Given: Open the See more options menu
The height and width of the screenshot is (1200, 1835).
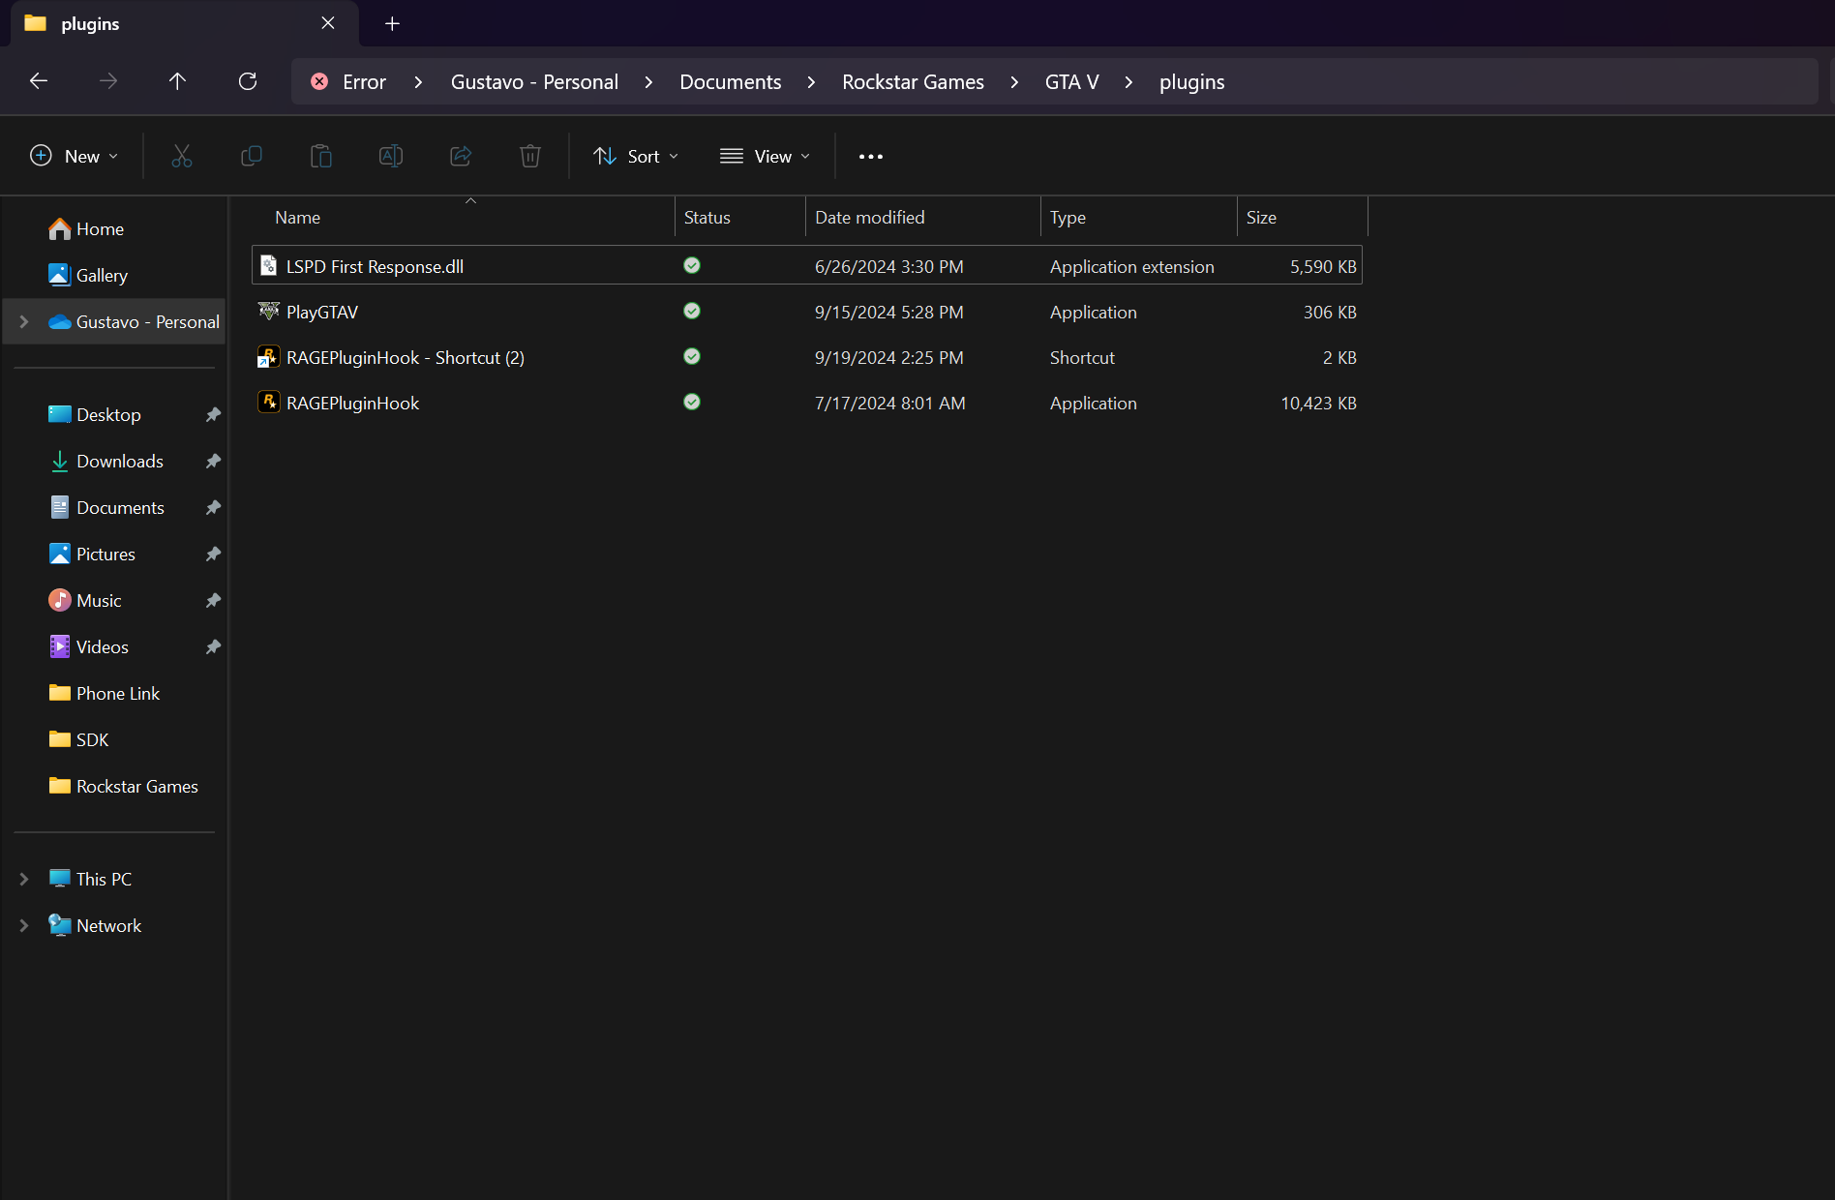Looking at the screenshot, I should tap(871, 156).
